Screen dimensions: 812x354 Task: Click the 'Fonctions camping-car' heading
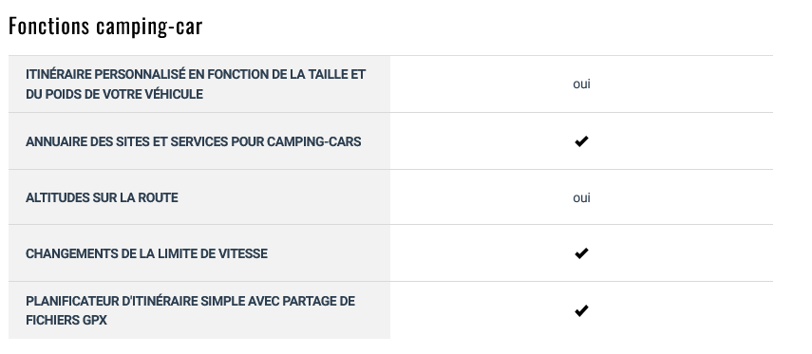[x=105, y=27]
